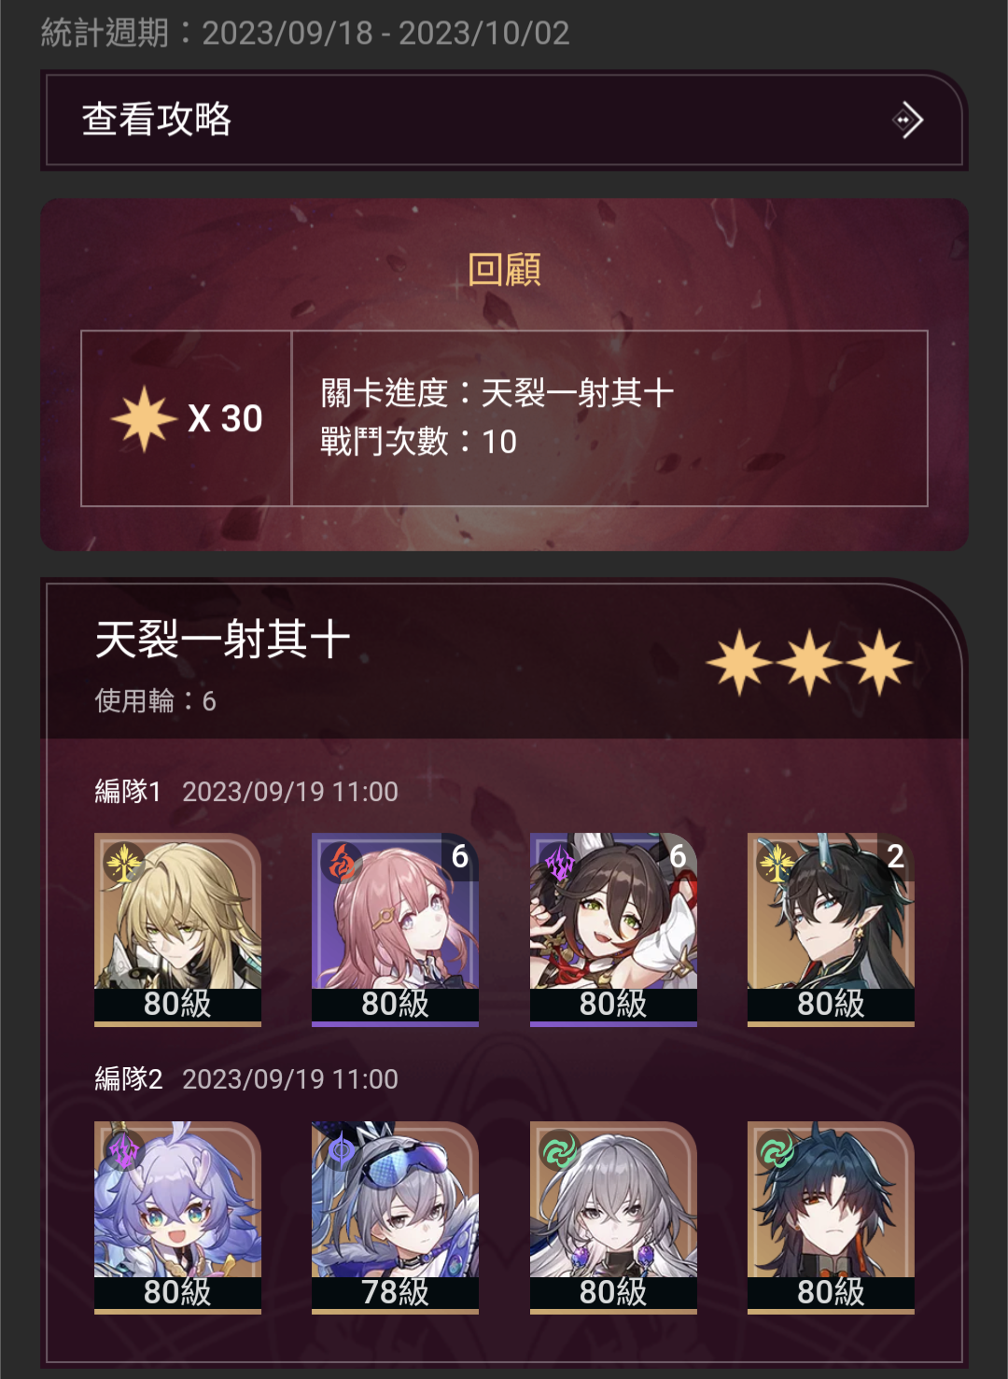Open the 查看攻略 strategy guide banner
The image size is (1008, 1379).
[504, 120]
